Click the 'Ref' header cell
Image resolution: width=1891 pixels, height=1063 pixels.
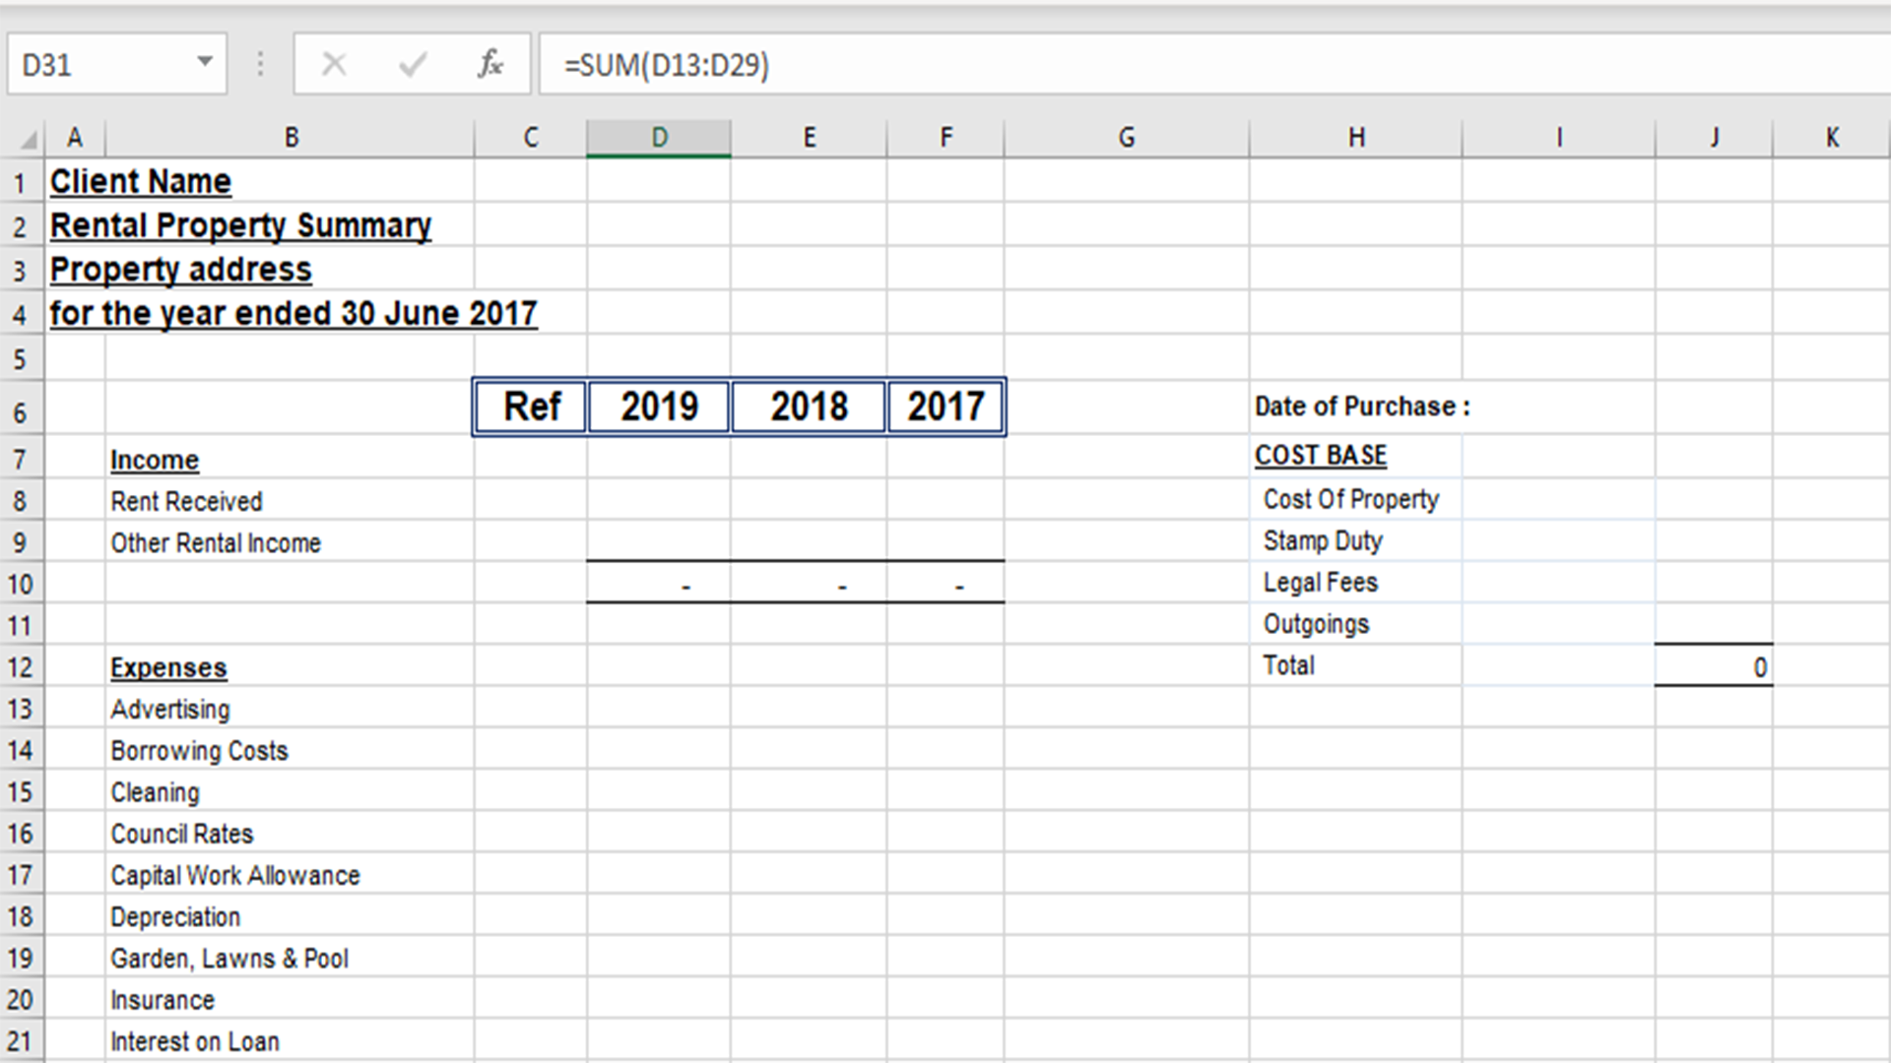coord(531,406)
